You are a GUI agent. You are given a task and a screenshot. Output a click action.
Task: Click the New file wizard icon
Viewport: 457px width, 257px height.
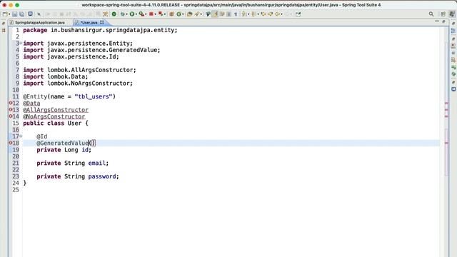(x=5, y=14)
